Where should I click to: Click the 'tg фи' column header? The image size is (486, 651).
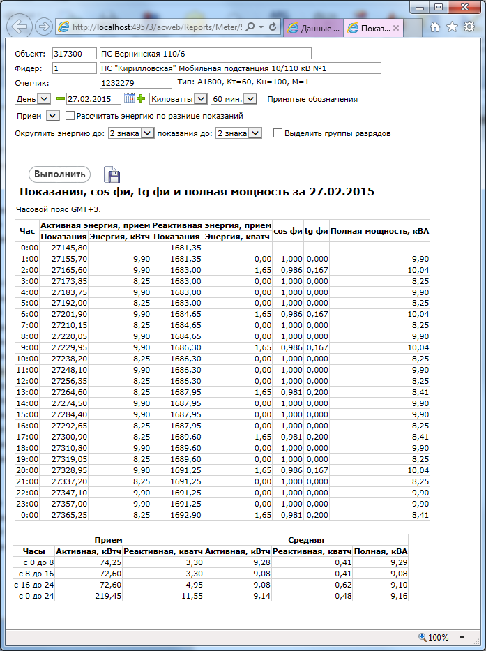(317, 231)
